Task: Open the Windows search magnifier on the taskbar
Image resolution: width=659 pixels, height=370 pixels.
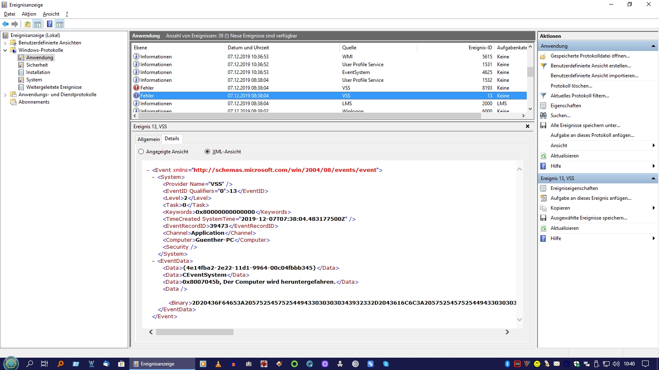Action: pyautogui.click(x=30, y=364)
